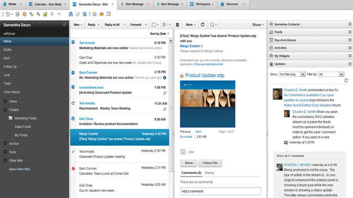
Task: Open the Activities panel menu icon
Action: pyautogui.click(x=350, y=48)
